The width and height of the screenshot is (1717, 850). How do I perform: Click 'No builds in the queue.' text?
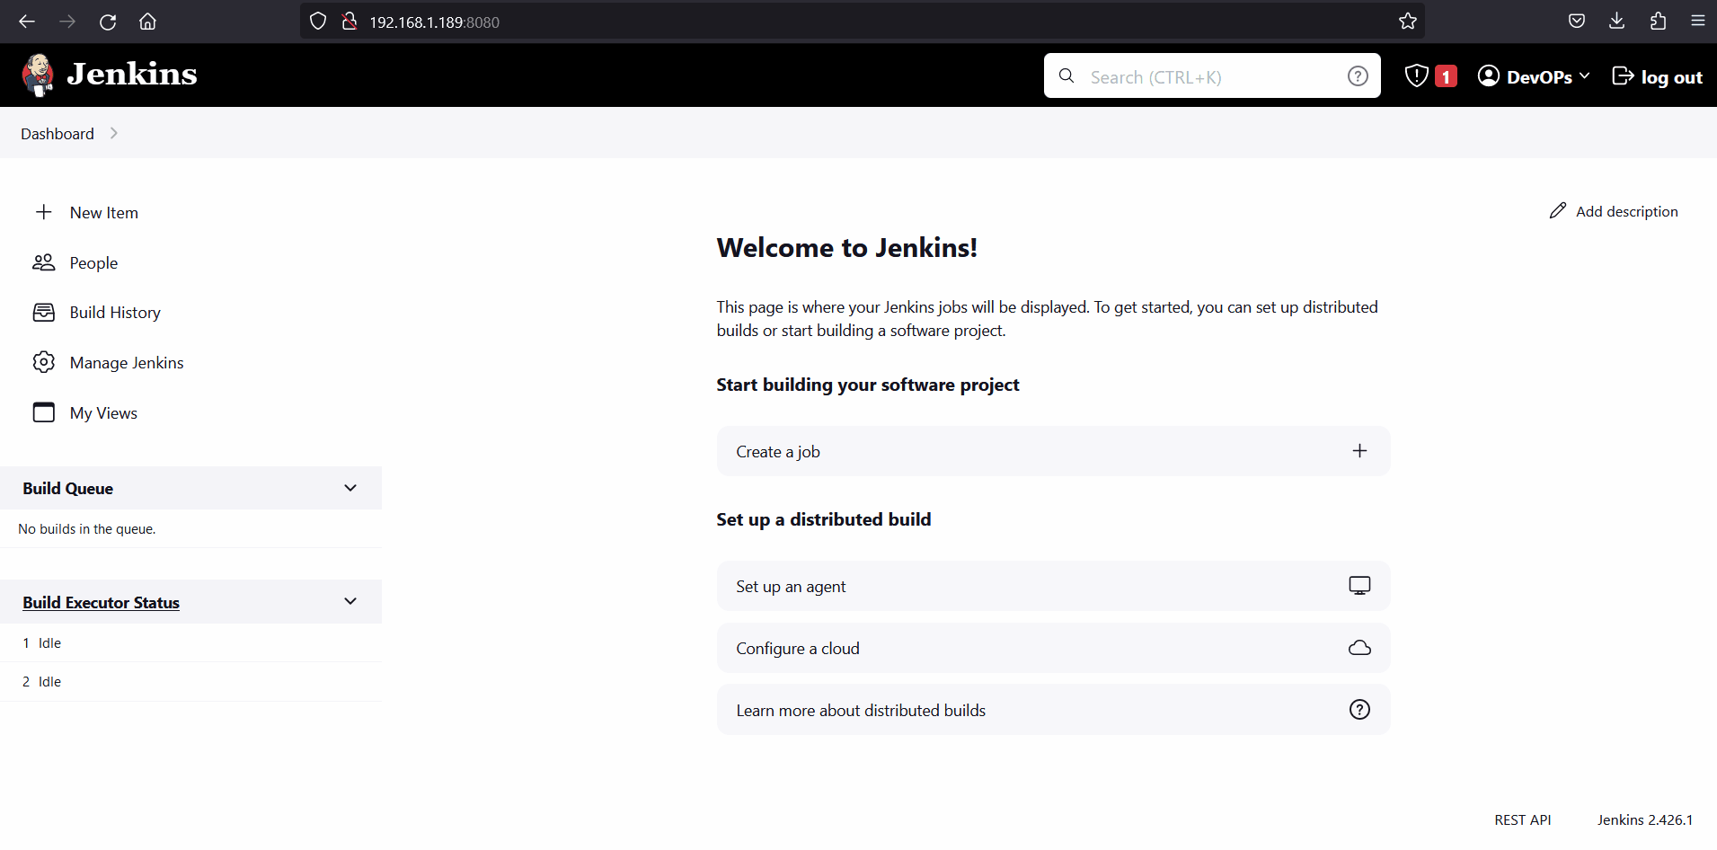click(x=87, y=529)
